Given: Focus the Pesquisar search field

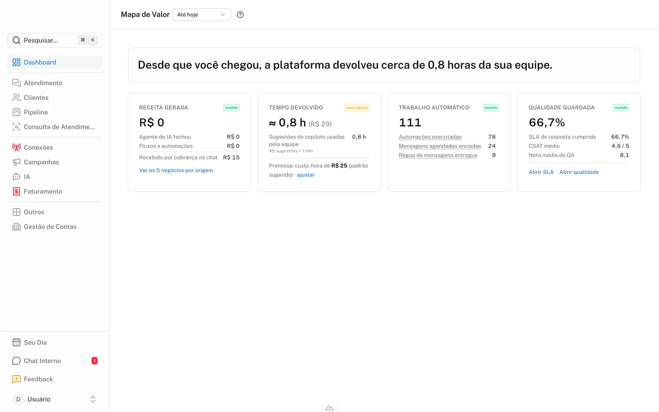Looking at the screenshot, I should pyautogui.click(x=55, y=40).
